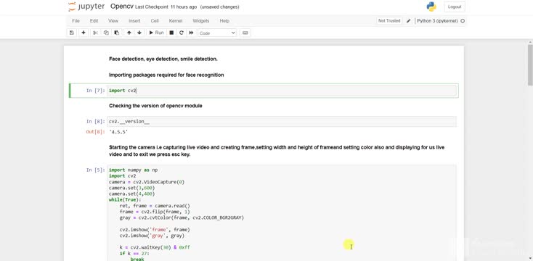Click the Logout button
This screenshot has height=261, width=533.
point(455,7)
